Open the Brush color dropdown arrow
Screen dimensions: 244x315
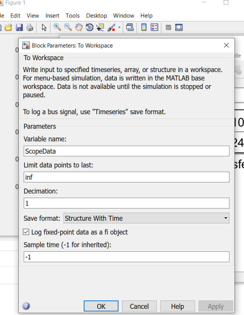click(x=119, y=27)
